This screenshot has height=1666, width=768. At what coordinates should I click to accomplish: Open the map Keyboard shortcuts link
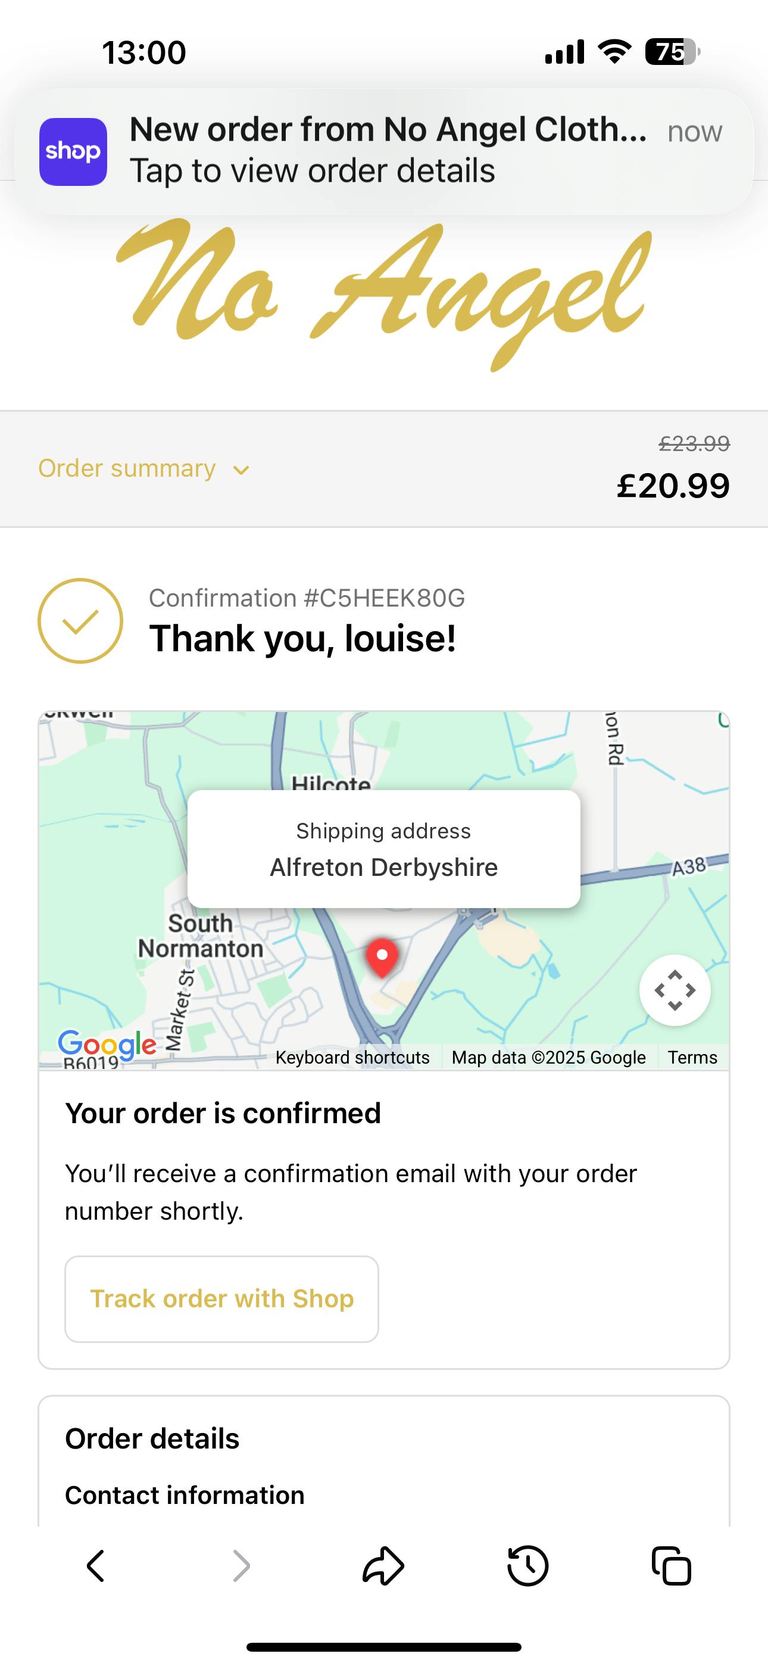pyautogui.click(x=352, y=1058)
